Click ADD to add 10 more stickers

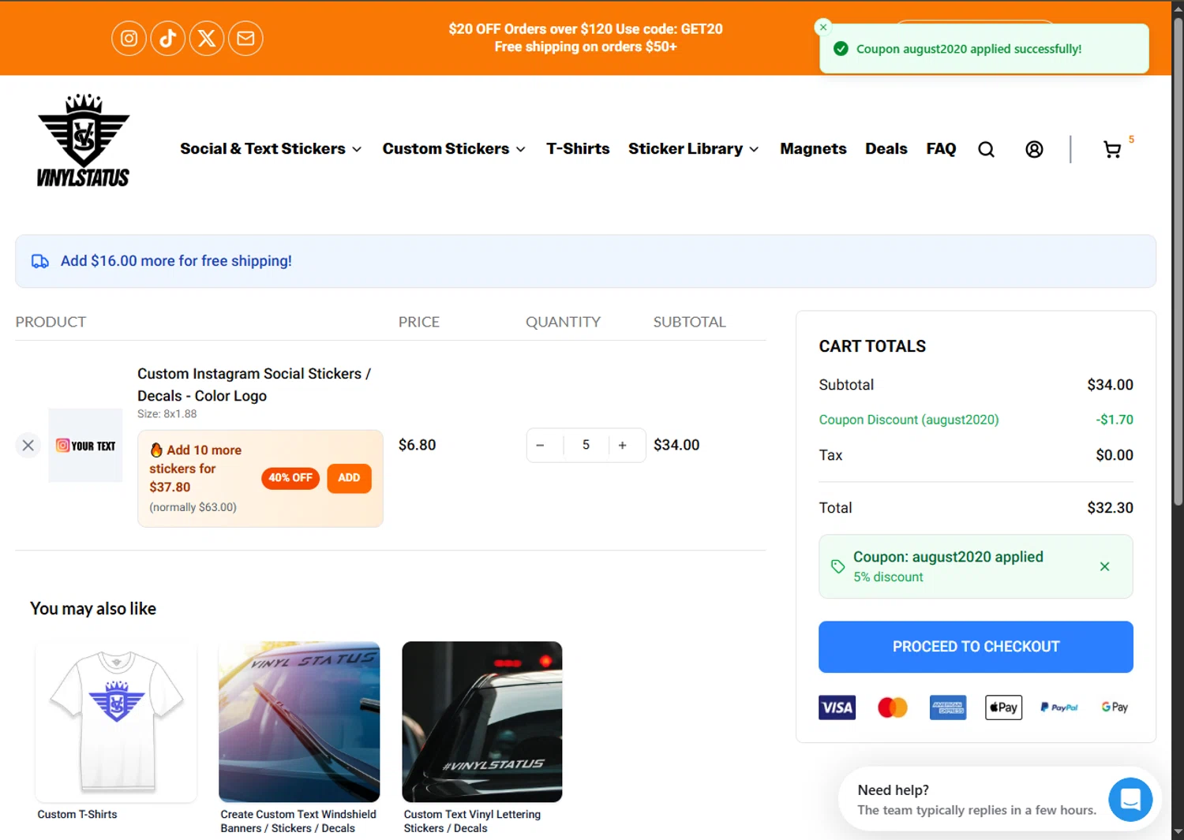coord(349,478)
